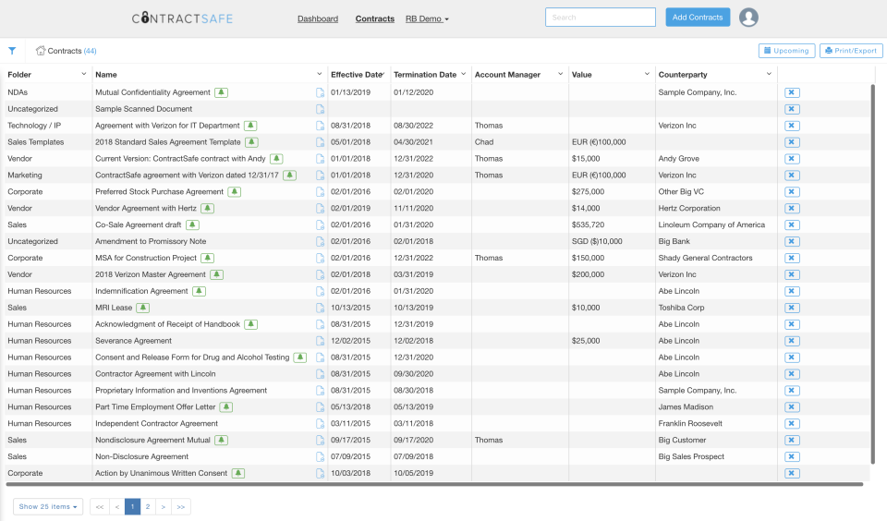Open the Counterparty column dropdown arrow
Image resolution: width=887 pixels, height=521 pixels.
(769, 74)
